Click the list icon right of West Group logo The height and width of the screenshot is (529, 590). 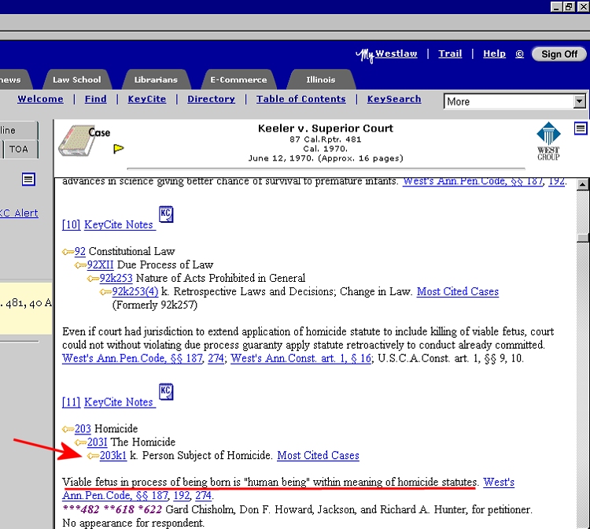581,128
